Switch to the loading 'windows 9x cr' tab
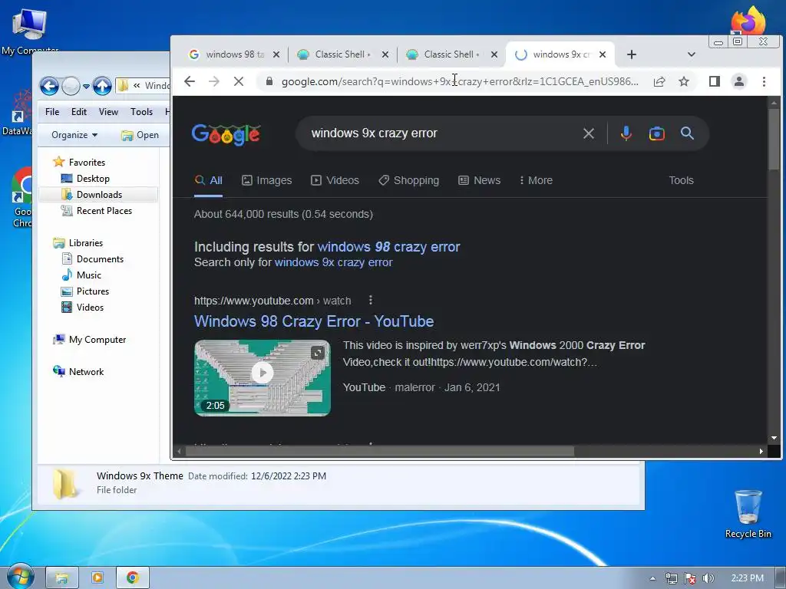Screen dimensions: 786x589 coord(560,54)
